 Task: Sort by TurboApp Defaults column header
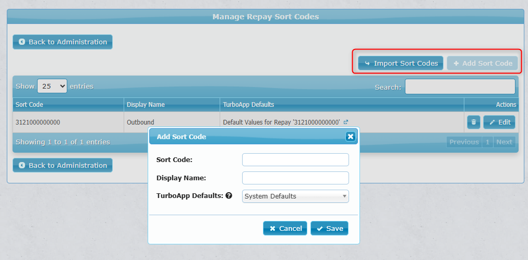[x=342, y=105]
